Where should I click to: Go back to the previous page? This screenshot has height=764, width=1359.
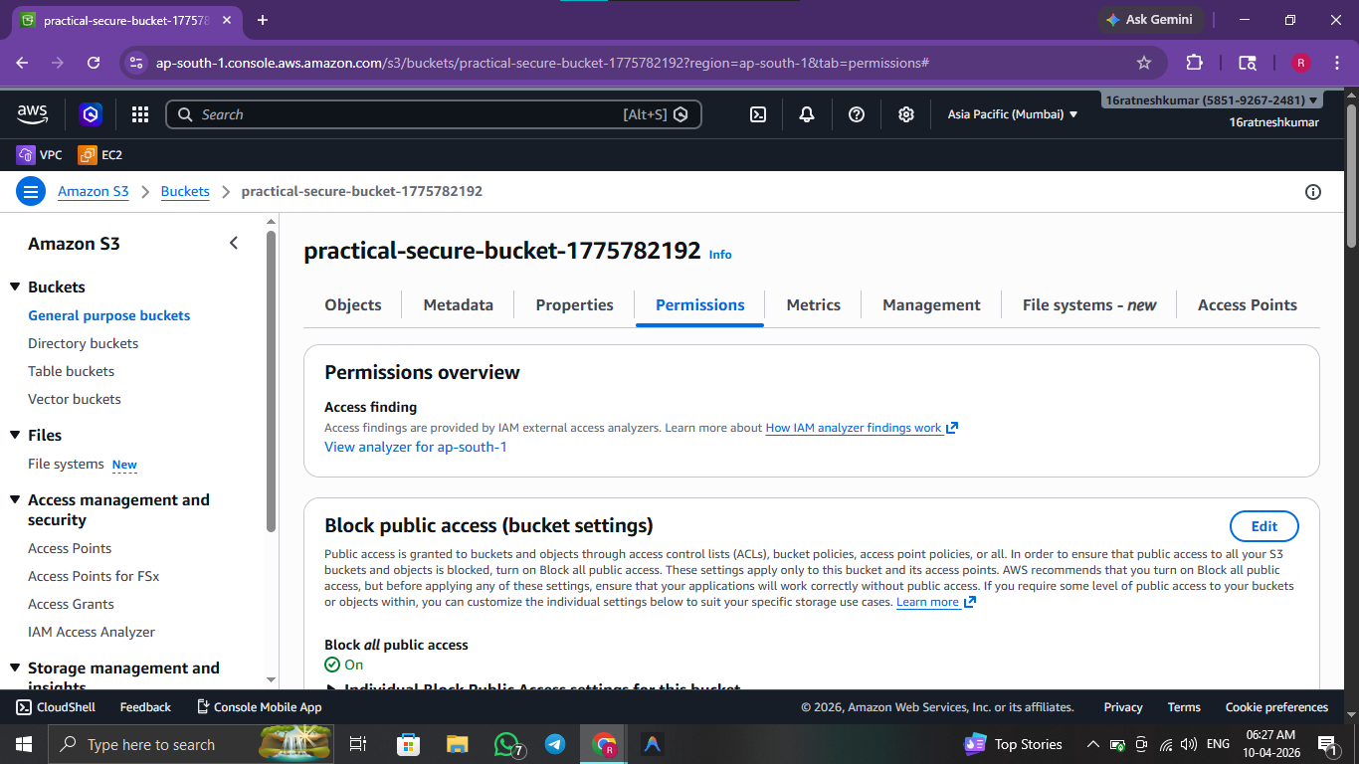pyautogui.click(x=22, y=63)
